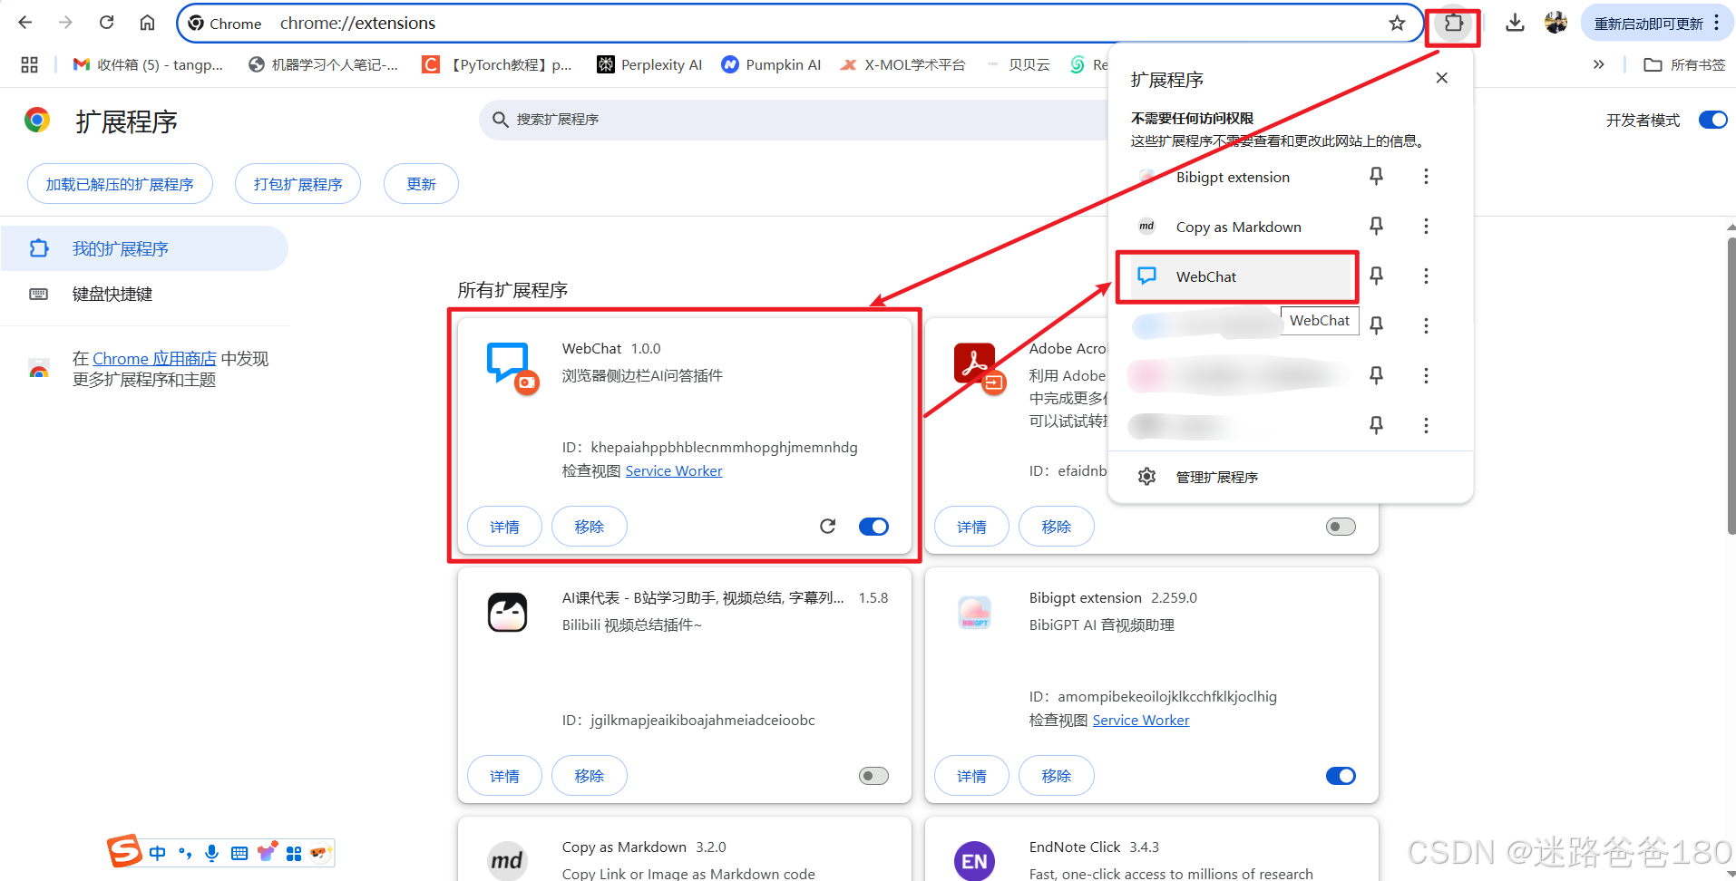Open the Chrome three-dot menu beside 重新启动即可更新
Screen dimensions: 1736x881
tap(1717, 24)
